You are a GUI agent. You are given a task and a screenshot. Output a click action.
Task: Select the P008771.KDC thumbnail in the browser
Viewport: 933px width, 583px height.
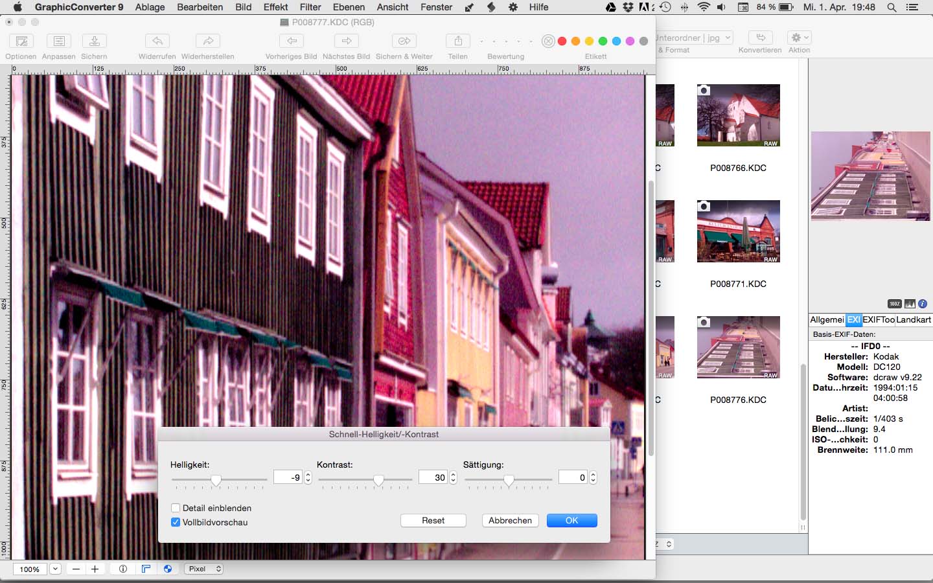coord(739,231)
